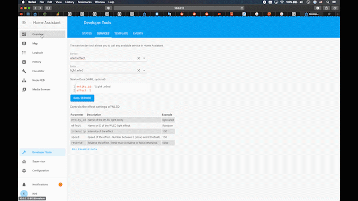Screen dimensions: 358x201
Task: Clear the light.wled entity field
Action: coord(139,70)
